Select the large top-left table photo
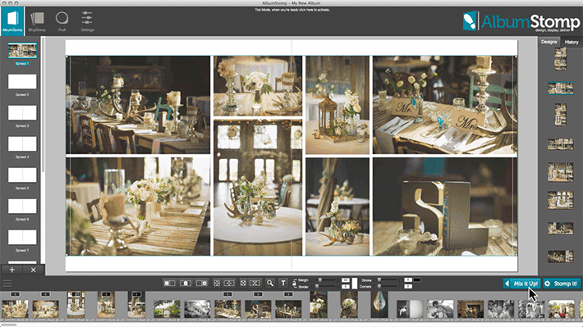The width and height of the screenshot is (583, 327). [x=138, y=105]
